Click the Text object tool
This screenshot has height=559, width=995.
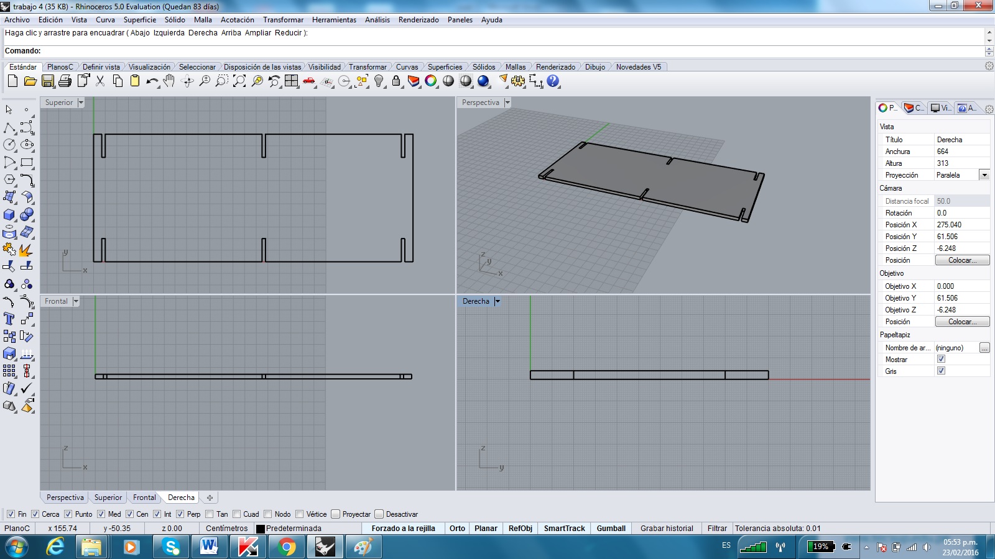(9, 319)
